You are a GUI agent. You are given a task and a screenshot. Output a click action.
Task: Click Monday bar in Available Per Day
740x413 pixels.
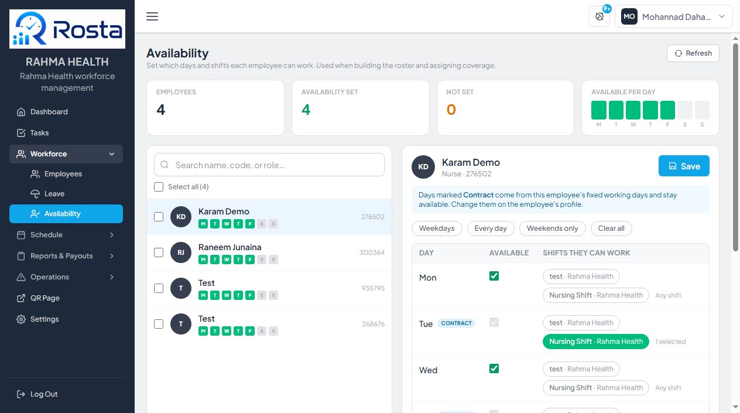(599, 110)
